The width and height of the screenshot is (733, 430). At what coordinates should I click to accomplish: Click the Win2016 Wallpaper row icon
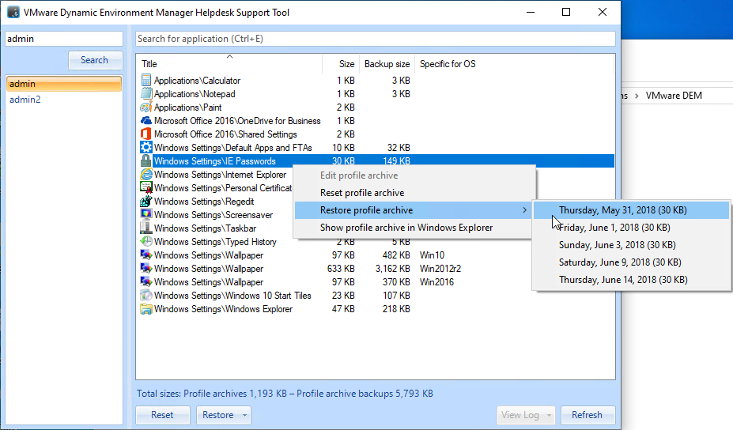(145, 282)
